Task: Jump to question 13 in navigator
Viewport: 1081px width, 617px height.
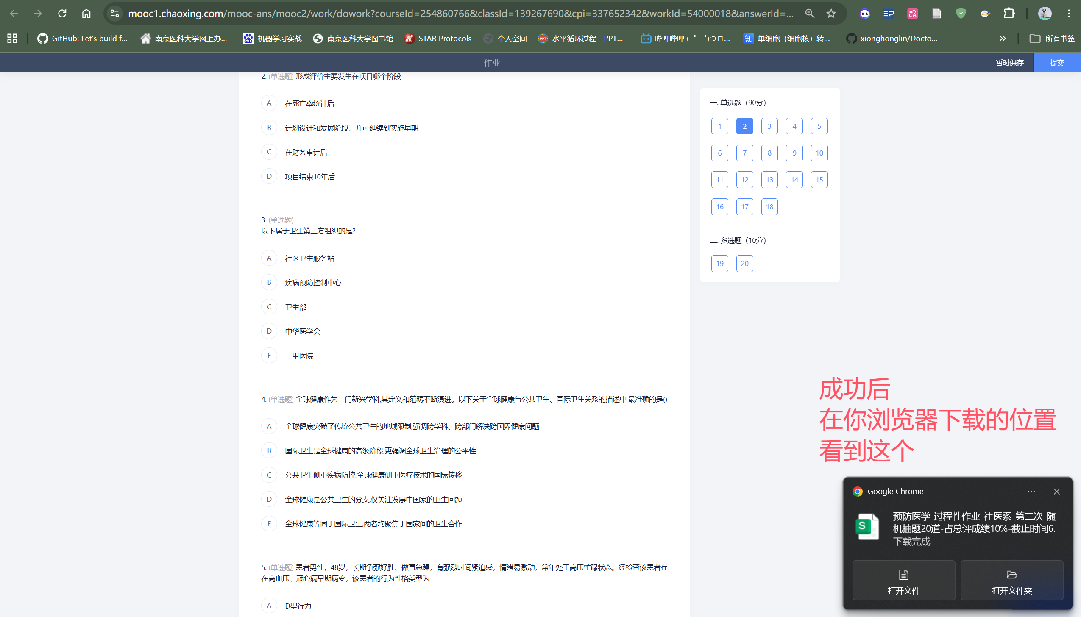Action: pyautogui.click(x=770, y=180)
